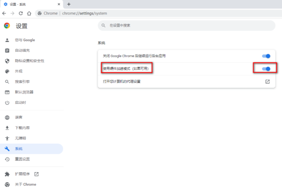This screenshot has width=282, height=190.
Task: Click the 使用硬件加速模式（如果可用）label
Action: coord(126,69)
